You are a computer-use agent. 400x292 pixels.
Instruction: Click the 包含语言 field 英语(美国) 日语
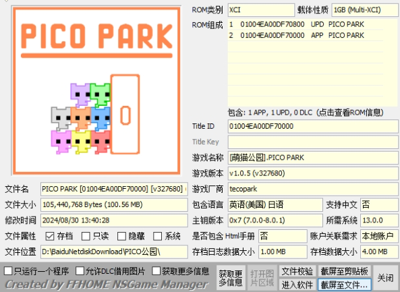pos(275,205)
